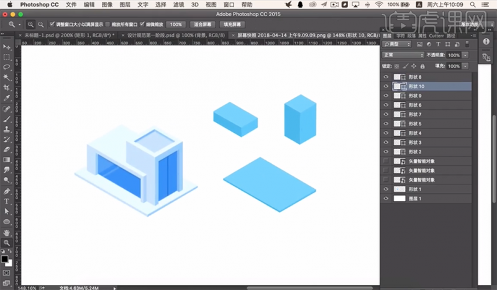Switch to 设计规范第一阶段.psd document tab
This screenshot has height=290, width=497.
176,35
